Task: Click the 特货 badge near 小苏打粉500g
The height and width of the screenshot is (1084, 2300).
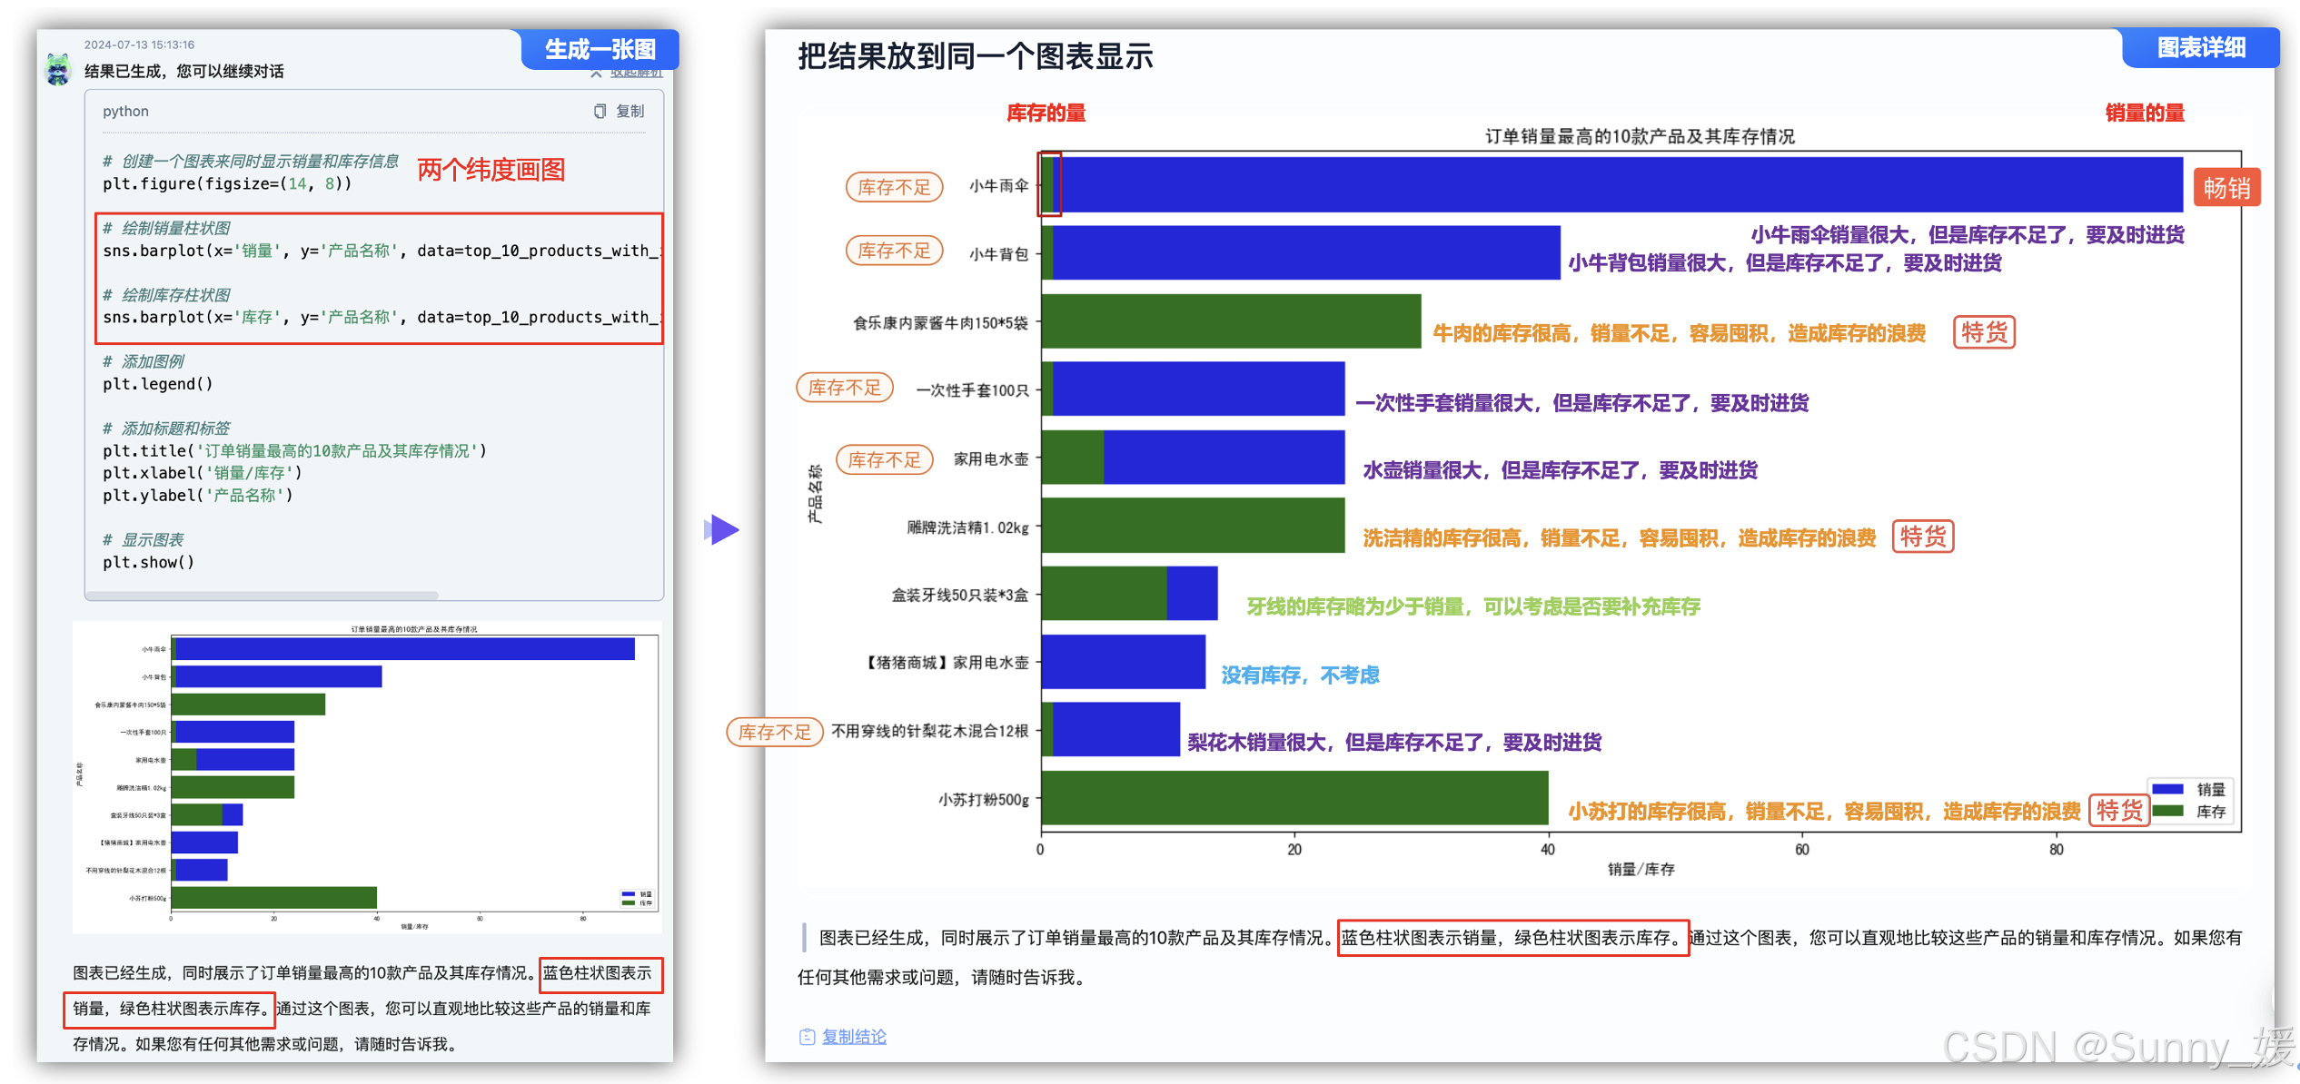Action: 2120,811
